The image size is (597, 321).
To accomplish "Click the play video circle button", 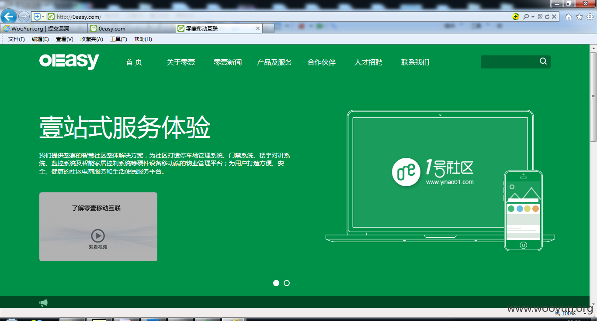I will (98, 236).
